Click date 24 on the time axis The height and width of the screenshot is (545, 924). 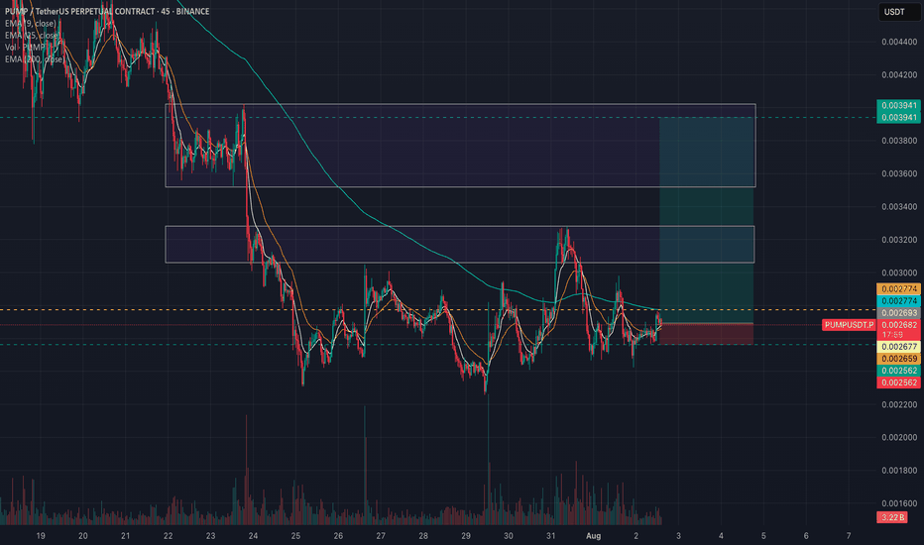click(x=253, y=535)
